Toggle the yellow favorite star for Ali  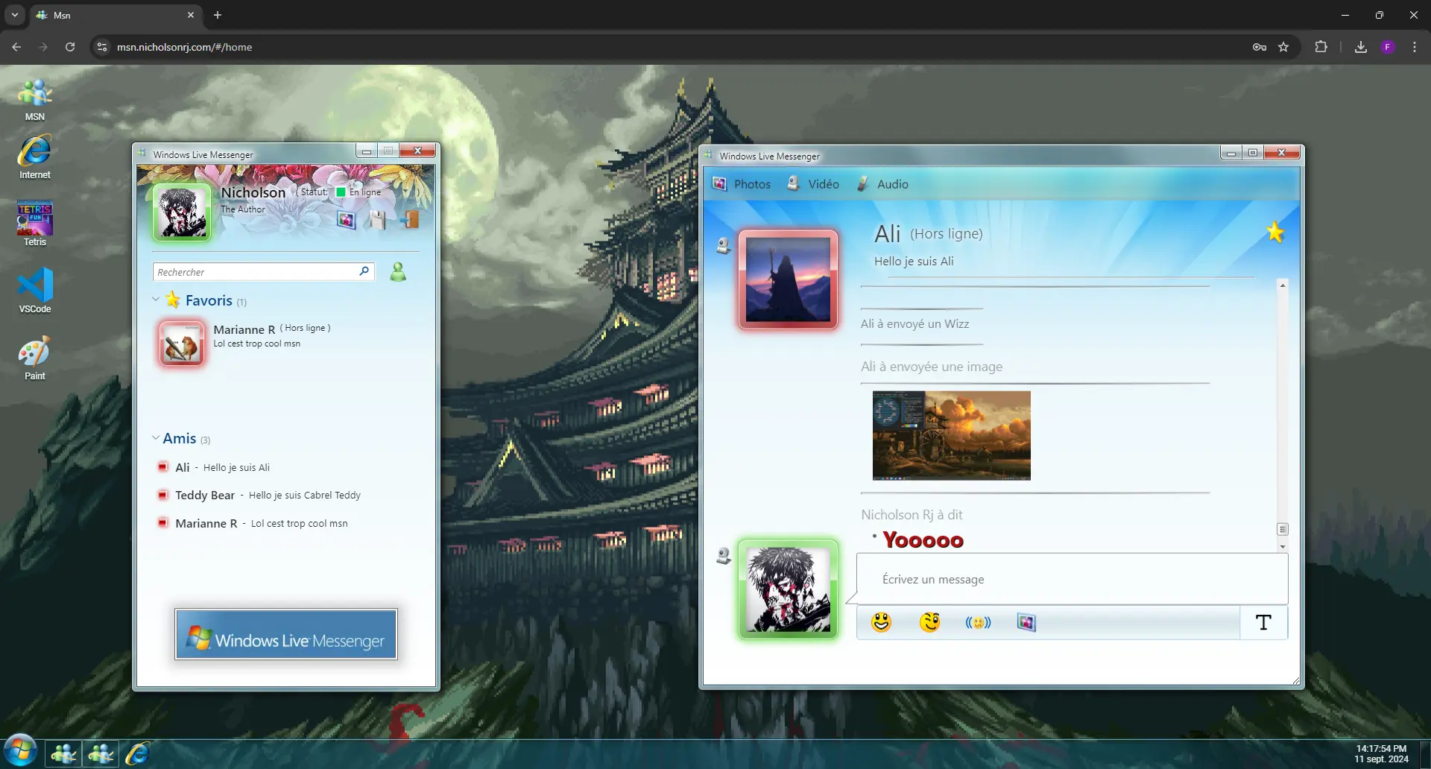tap(1275, 232)
